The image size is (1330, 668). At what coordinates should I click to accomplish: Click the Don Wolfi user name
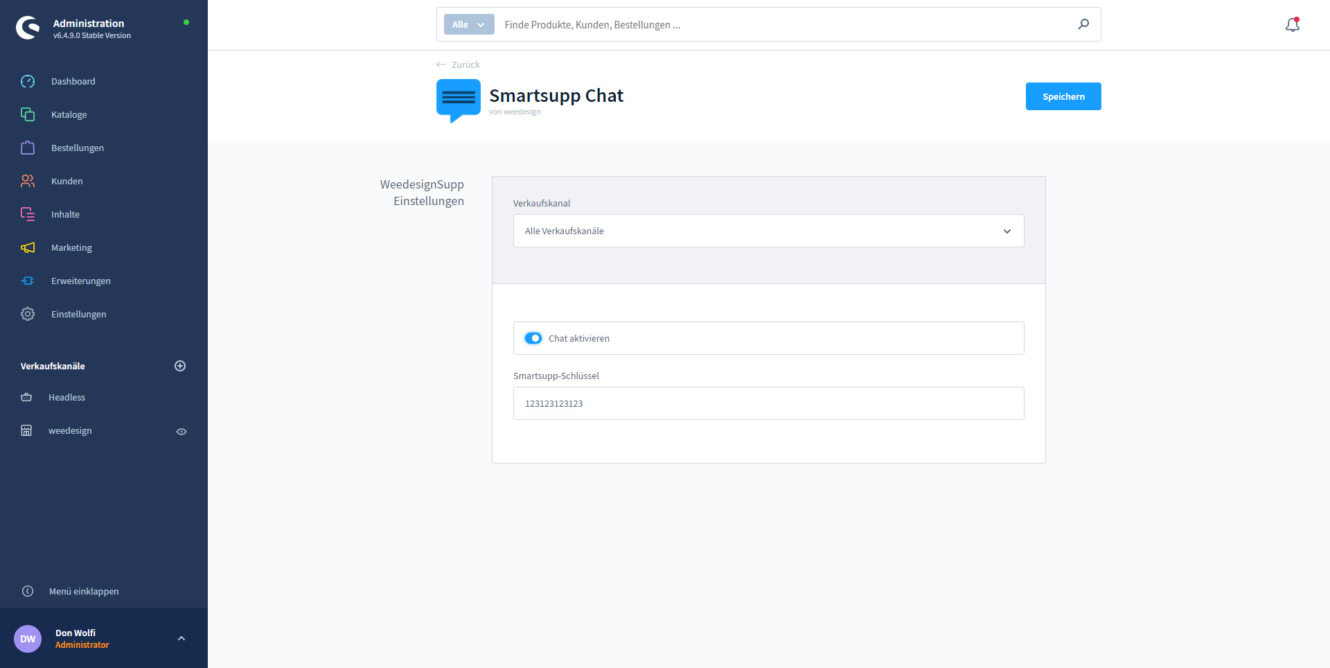[76, 633]
